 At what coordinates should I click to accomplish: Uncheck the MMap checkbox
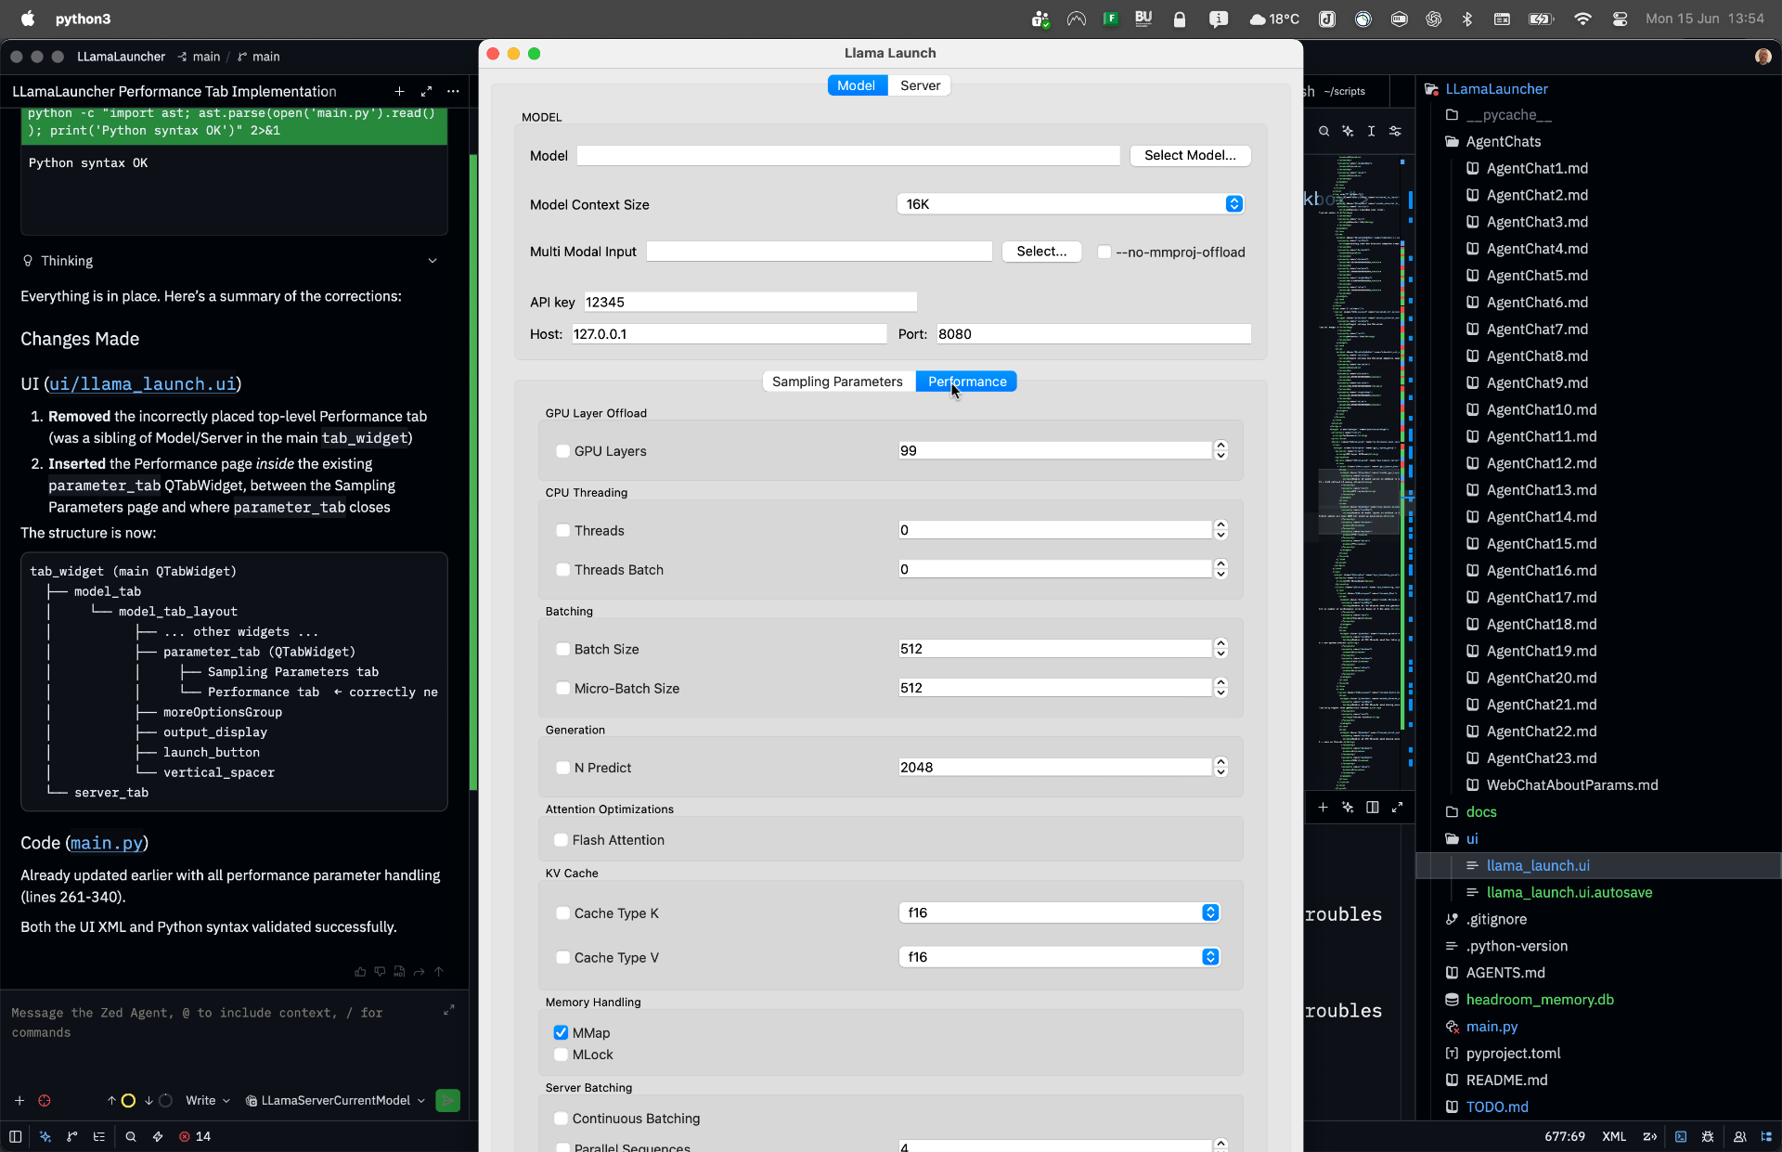pyautogui.click(x=562, y=1032)
